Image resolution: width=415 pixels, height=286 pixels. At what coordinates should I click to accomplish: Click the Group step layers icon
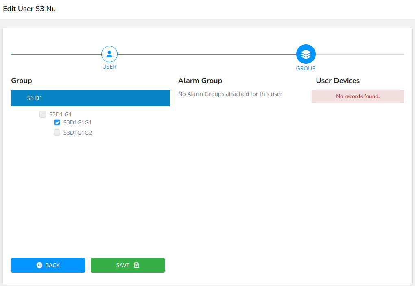point(306,54)
